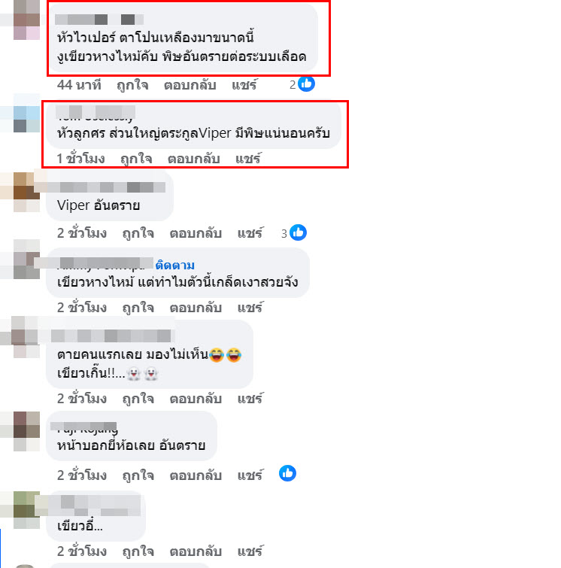This screenshot has height=568, width=561.
Task: Click the like reaction icon on the 'หน้าบอกยี่ห้อเลย' comment
Action: click(x=287, y=473)
